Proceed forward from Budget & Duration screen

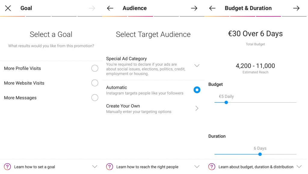[296, 8]
